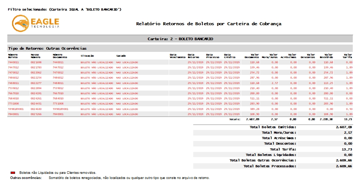Click the Tipo de Retorno: Outras Ocorrências section

tap(47, 48)
